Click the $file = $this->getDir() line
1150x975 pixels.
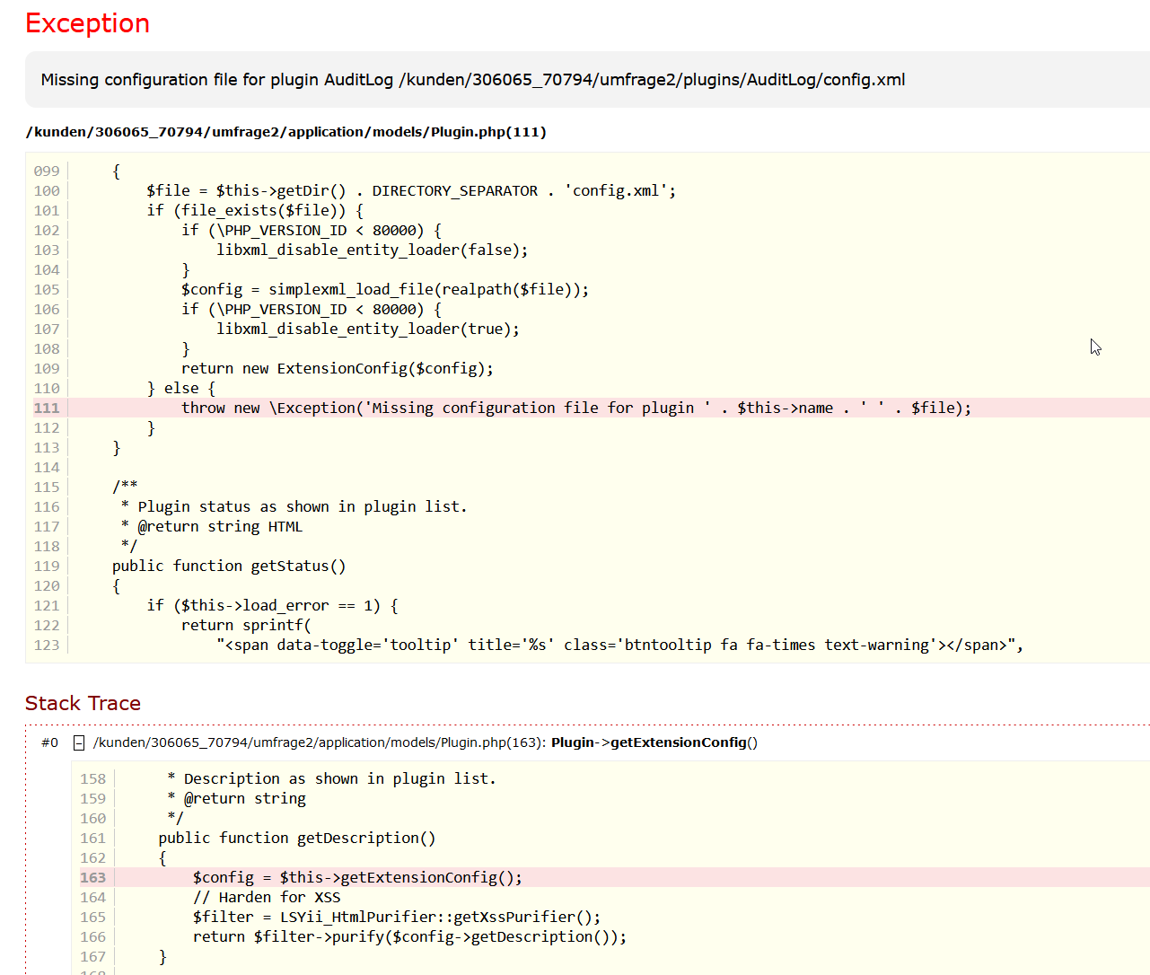coord(411,190)
